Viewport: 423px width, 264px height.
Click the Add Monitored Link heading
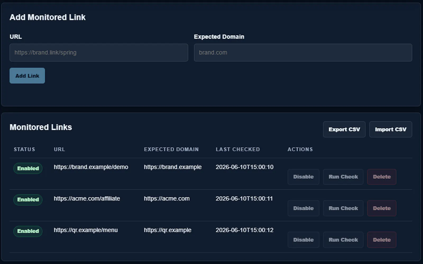coord(48,17)
